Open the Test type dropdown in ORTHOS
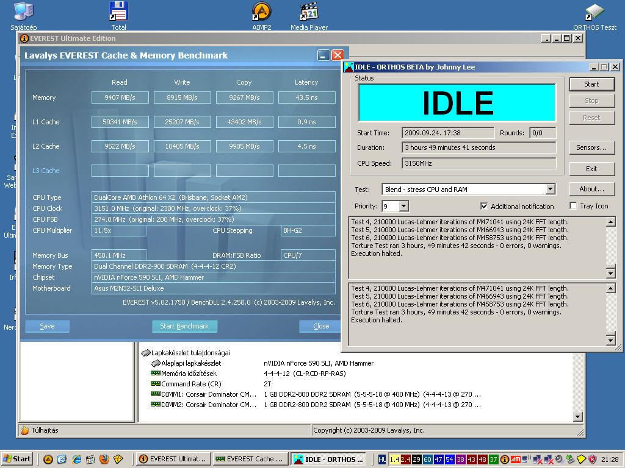Screen dimensions: 625x468 [551, 189]
